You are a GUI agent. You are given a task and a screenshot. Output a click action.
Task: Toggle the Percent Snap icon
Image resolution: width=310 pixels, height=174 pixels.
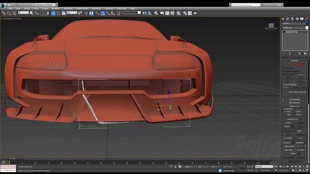108,13
